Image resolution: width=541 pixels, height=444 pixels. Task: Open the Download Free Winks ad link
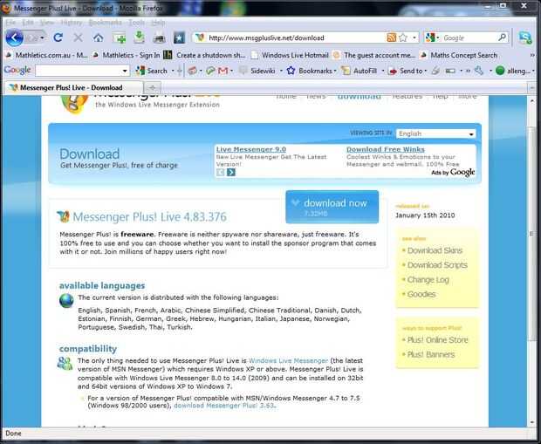point(386,149)
